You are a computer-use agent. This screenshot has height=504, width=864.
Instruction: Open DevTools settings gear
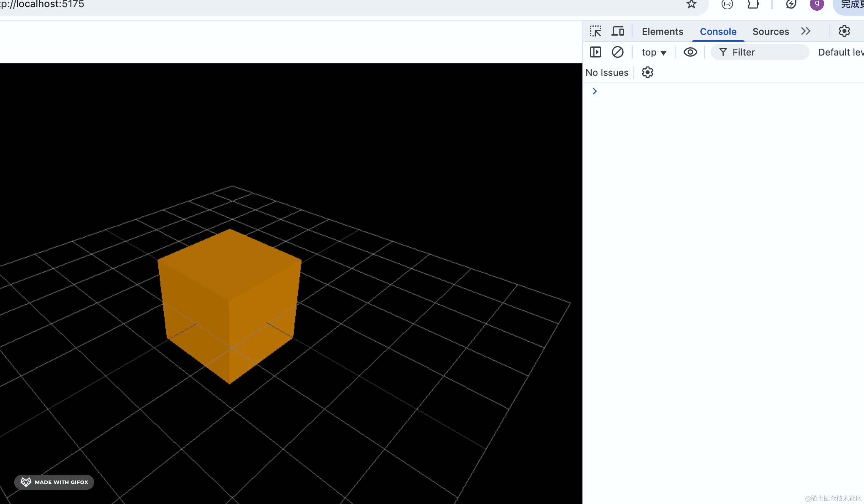click(x=844, y=31)
